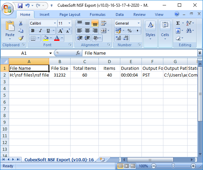203x170 pixels.
Task: Toggle Italic formatting
Action: pos(40,31)
